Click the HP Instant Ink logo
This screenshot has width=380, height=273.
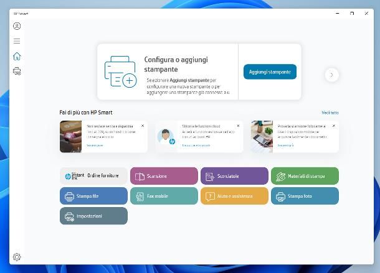[74, 176]
